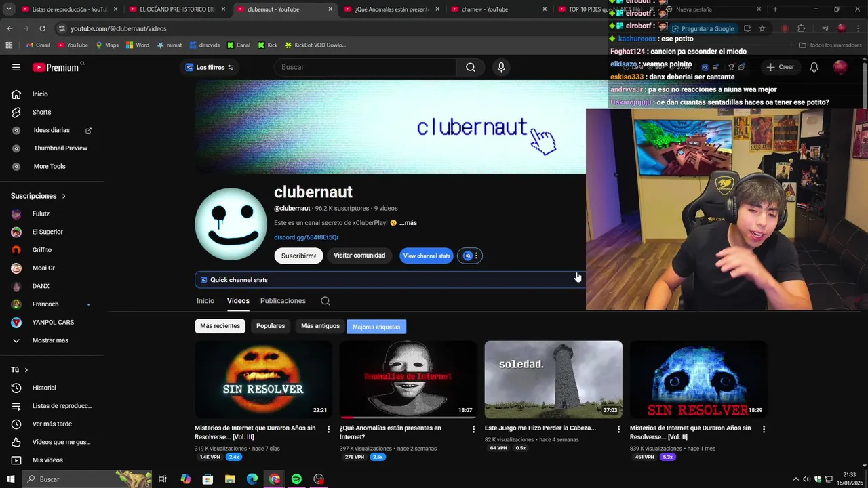
Task: Open options menu for Anomalías de Internet video
Action: [x=473, y=429]
